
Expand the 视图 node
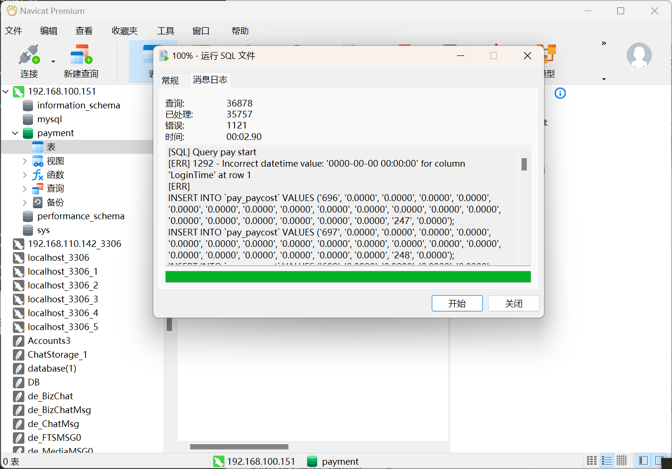pyautogui.click(x=25, y=161)
